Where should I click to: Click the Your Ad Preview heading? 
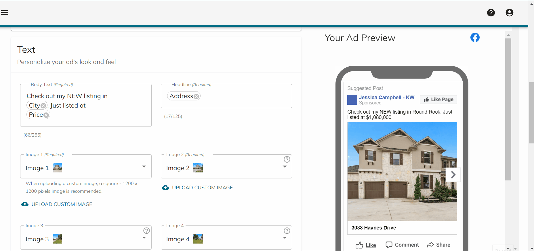coord(360,38)
